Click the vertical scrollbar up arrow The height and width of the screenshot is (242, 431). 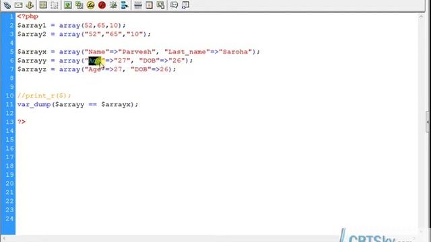coord(421,17)
